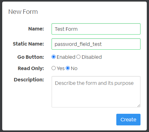Click the "Yes" option text
Screen dimensions: 149x132
point(61,69)
